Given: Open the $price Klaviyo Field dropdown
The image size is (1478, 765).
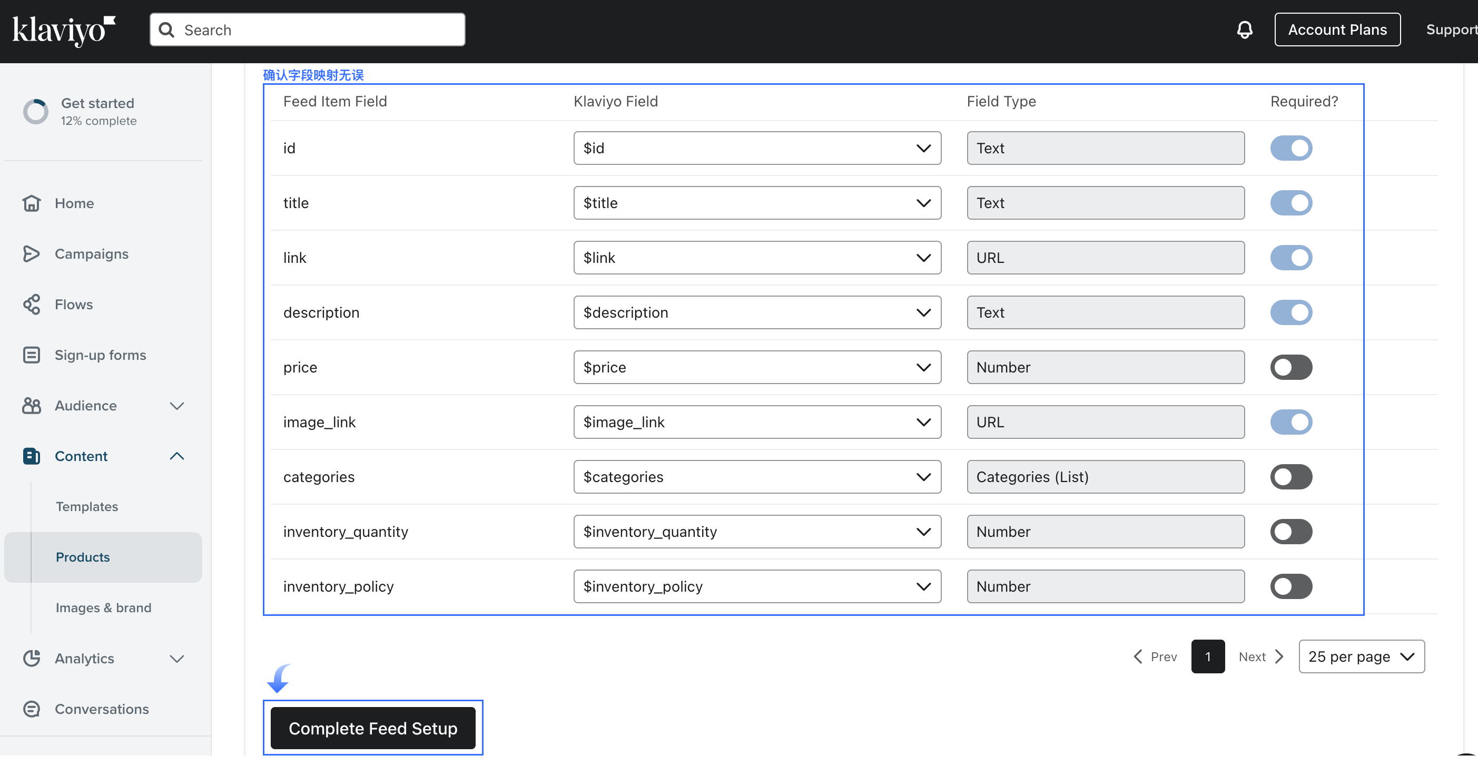Looking at the screenshot, I should click(x=756, y=367).
